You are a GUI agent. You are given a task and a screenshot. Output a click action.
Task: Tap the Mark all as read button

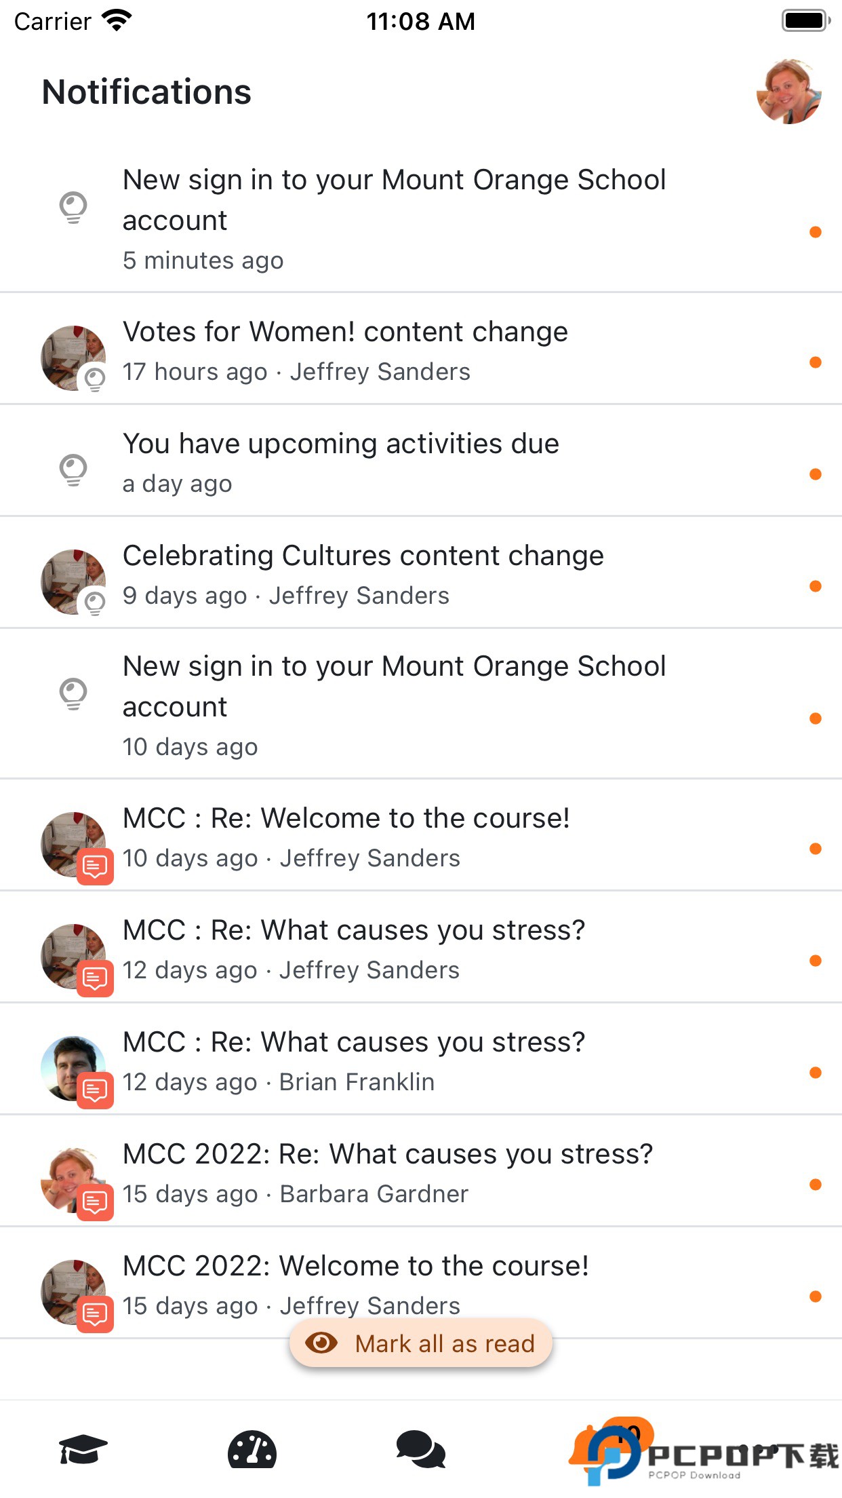coord(421,1343)
